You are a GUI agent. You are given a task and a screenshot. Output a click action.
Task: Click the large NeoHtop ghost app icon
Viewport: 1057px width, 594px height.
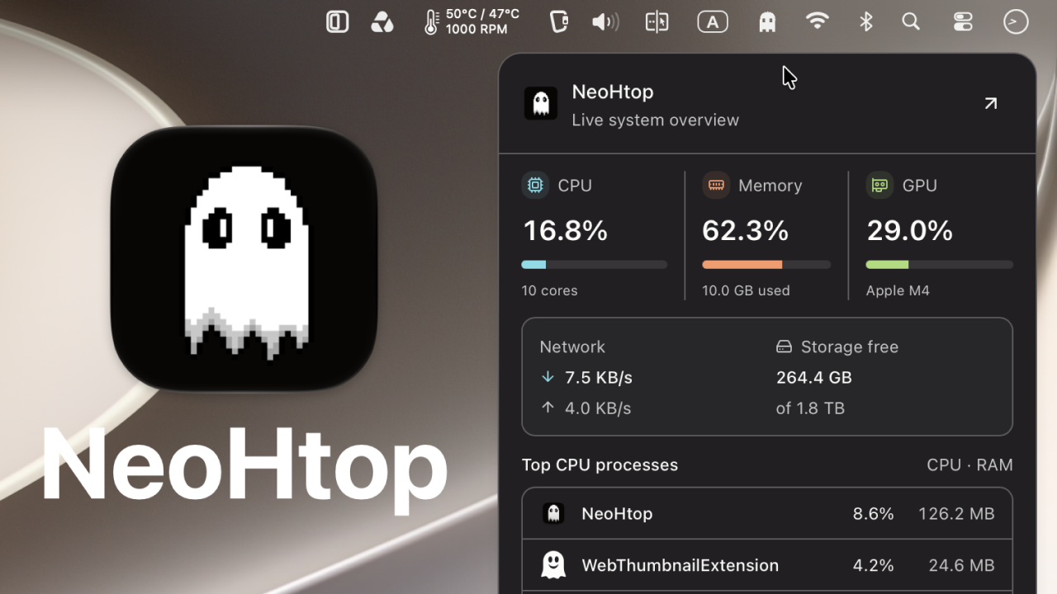(x=244, y=258)
